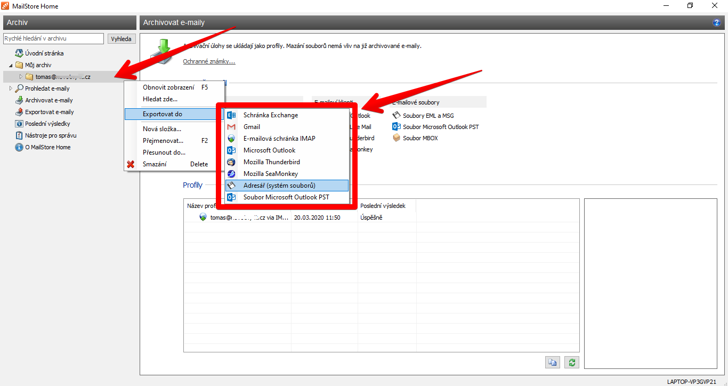Click the Poslední výsledky icon
This screenshot has height=386, width=728.
point(19,124)
